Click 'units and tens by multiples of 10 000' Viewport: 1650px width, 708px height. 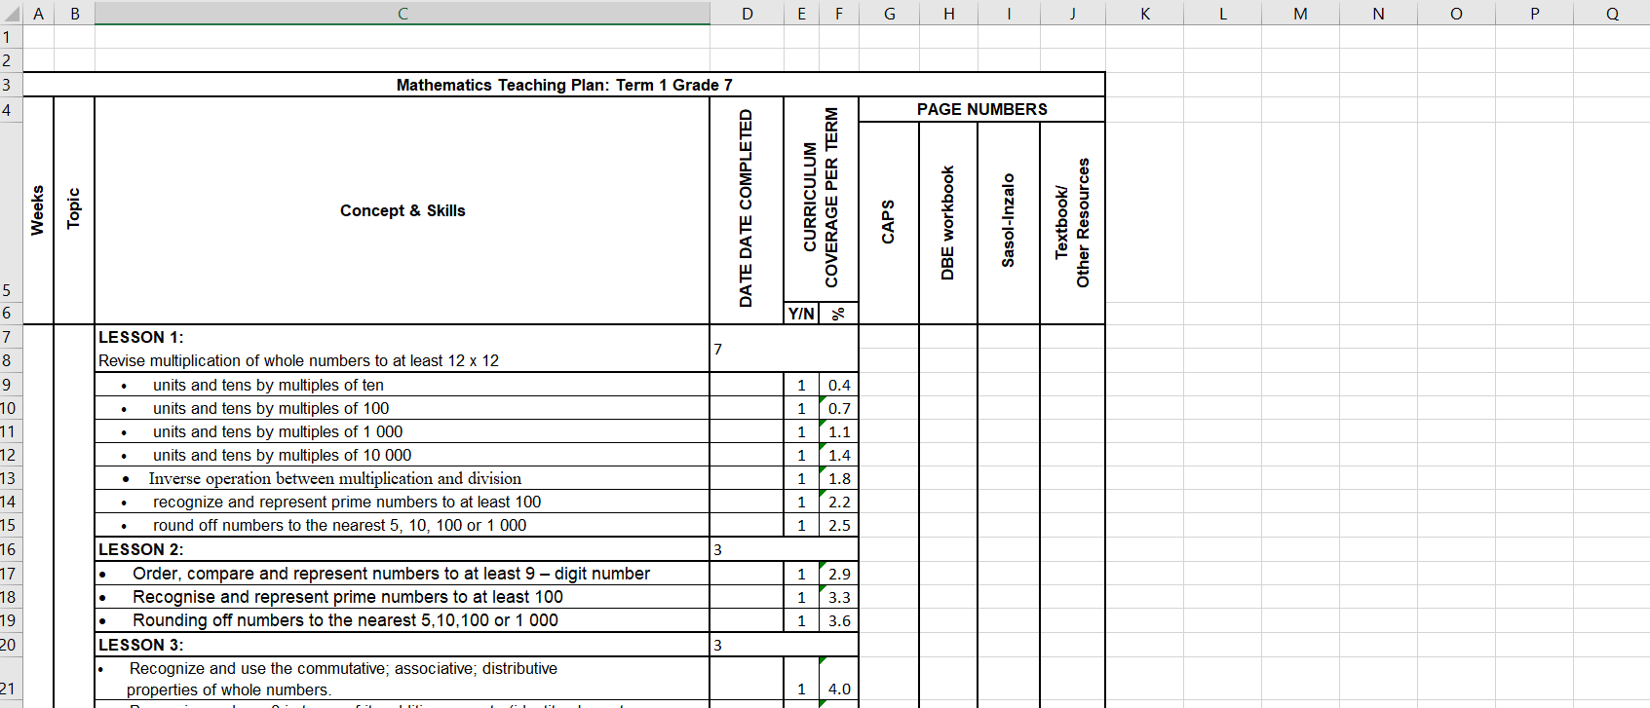[403, 455]
